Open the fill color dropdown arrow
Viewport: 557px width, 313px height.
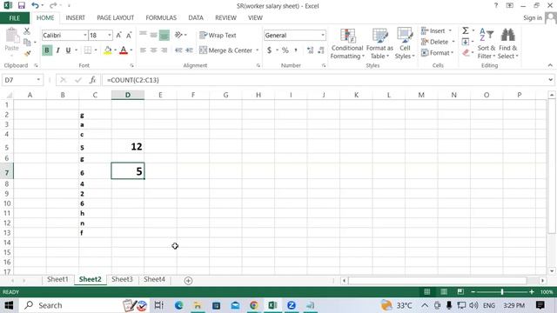[116, 50]
